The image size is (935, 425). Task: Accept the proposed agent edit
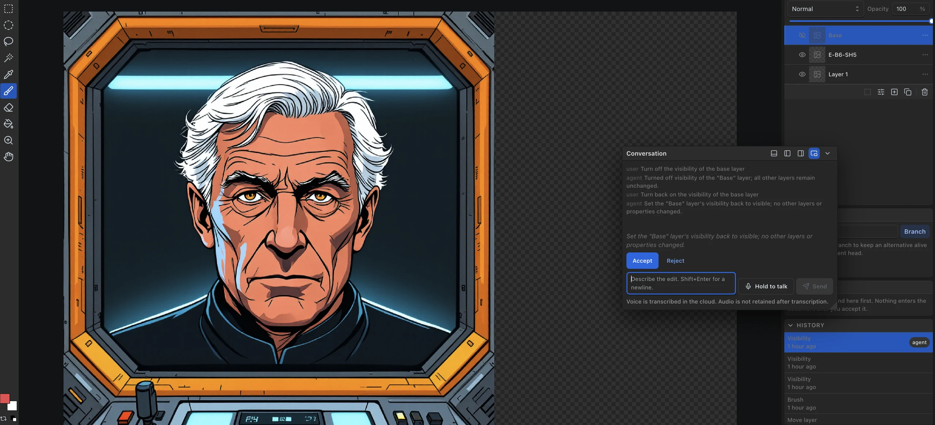click(642, 261)
